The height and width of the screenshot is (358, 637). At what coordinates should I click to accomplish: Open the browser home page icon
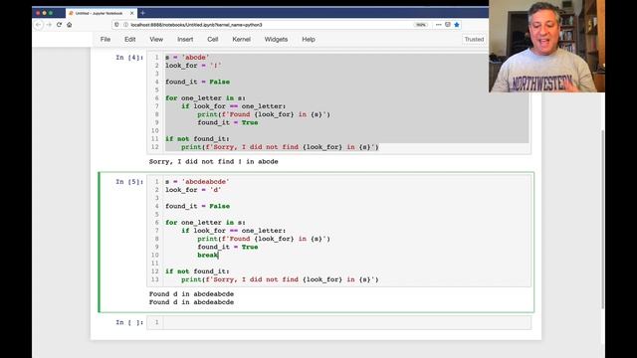(70, 25)
